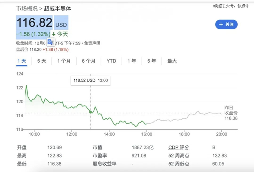Click the 20:00 axis label

tap(222, 134)
